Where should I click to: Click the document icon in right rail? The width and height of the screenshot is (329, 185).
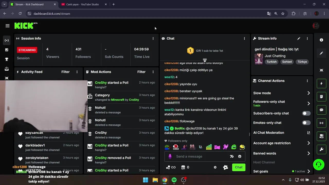321,97
